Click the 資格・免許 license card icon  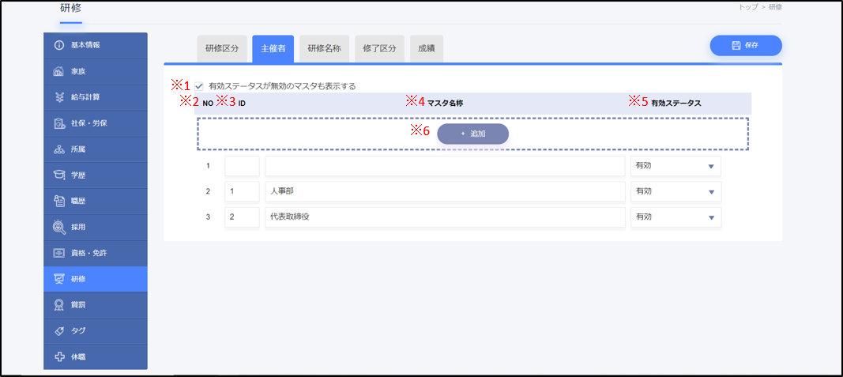pos(59,253)
